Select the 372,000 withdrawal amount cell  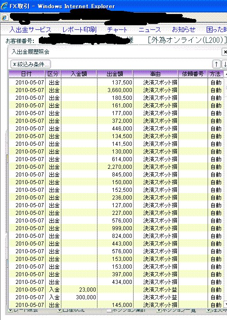coord(115,121)
